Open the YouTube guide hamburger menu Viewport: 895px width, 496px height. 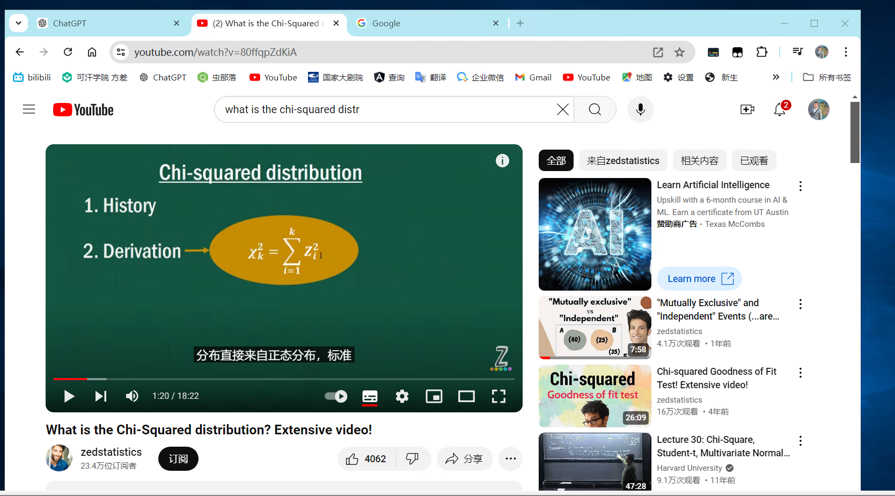(x=29, y=109)
